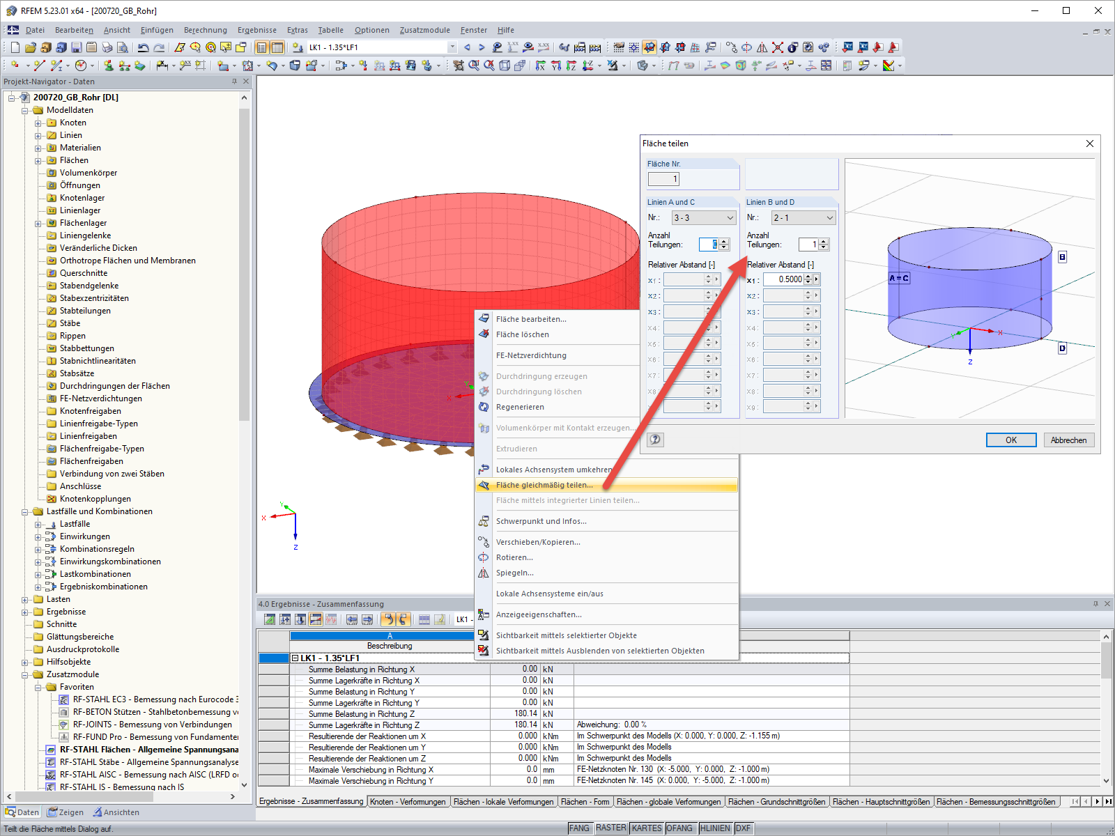Close the Fläche teilen dialog

(1090, 144)
